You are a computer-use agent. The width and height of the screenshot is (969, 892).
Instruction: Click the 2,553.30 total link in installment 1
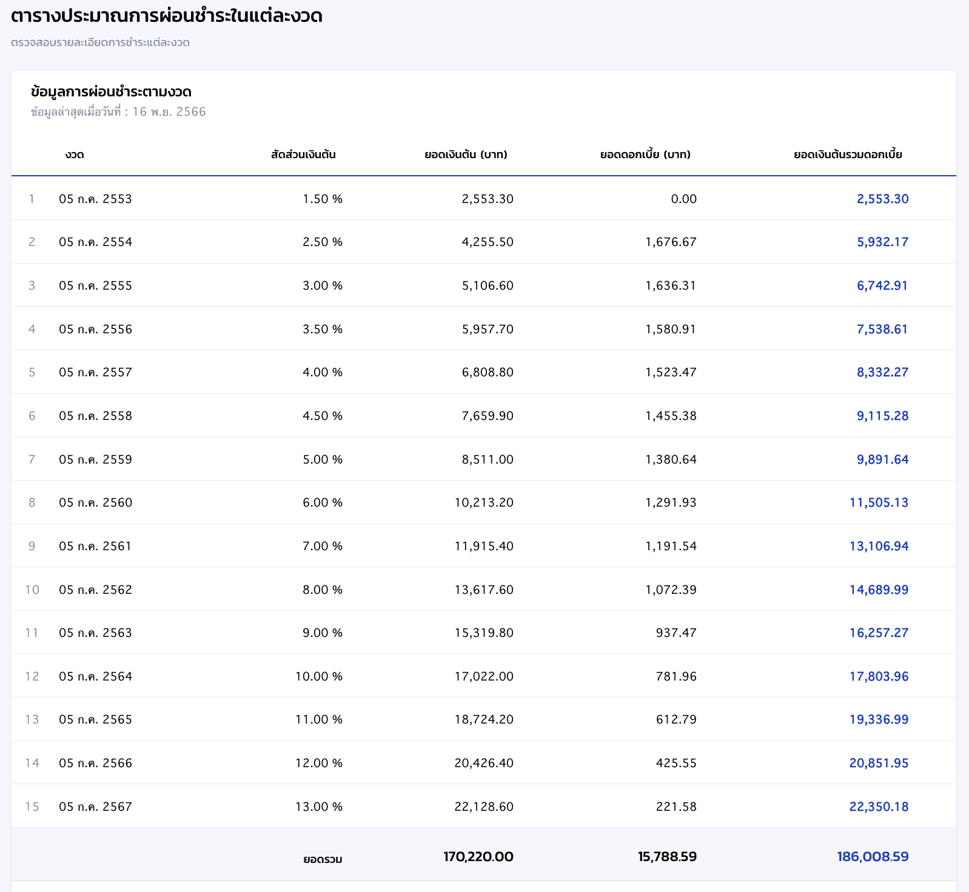882,199
